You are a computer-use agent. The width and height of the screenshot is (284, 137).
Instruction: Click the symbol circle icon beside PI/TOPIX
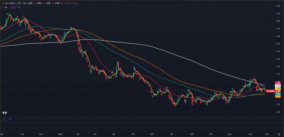coord(2,3)
